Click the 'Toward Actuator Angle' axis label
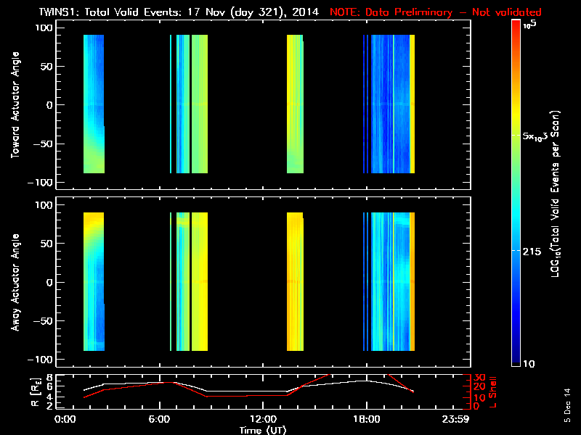Viewport: 581px width, 435px height. (x=15, y=105)
